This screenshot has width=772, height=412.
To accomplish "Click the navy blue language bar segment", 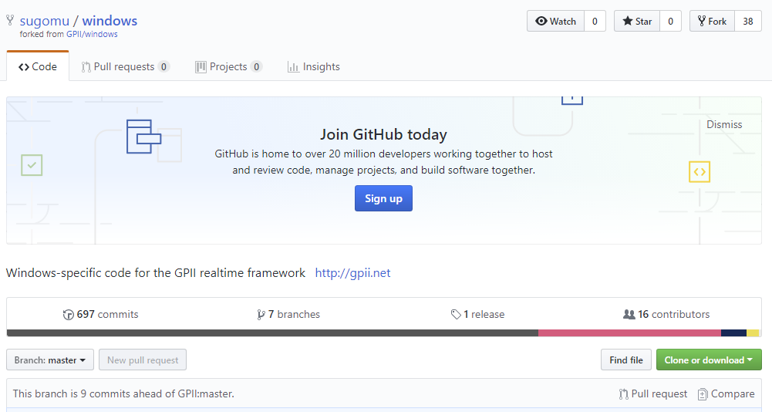I will pos(734,333).
